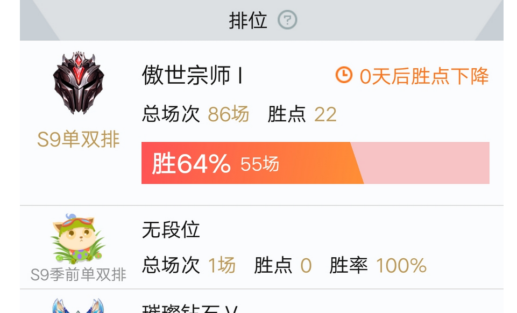Select the 排位 header title
Viewport: 517px width, 313px height.
248,20
